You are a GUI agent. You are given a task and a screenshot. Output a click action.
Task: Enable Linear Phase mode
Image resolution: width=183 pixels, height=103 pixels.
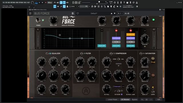coord(112,100)
